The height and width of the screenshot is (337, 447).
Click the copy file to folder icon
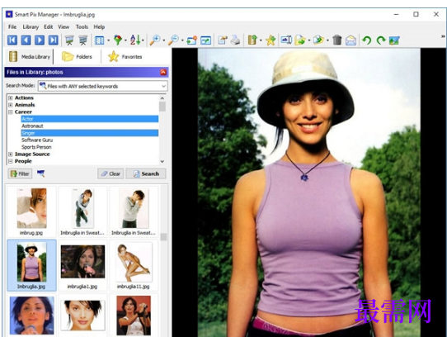coord(300,40)
